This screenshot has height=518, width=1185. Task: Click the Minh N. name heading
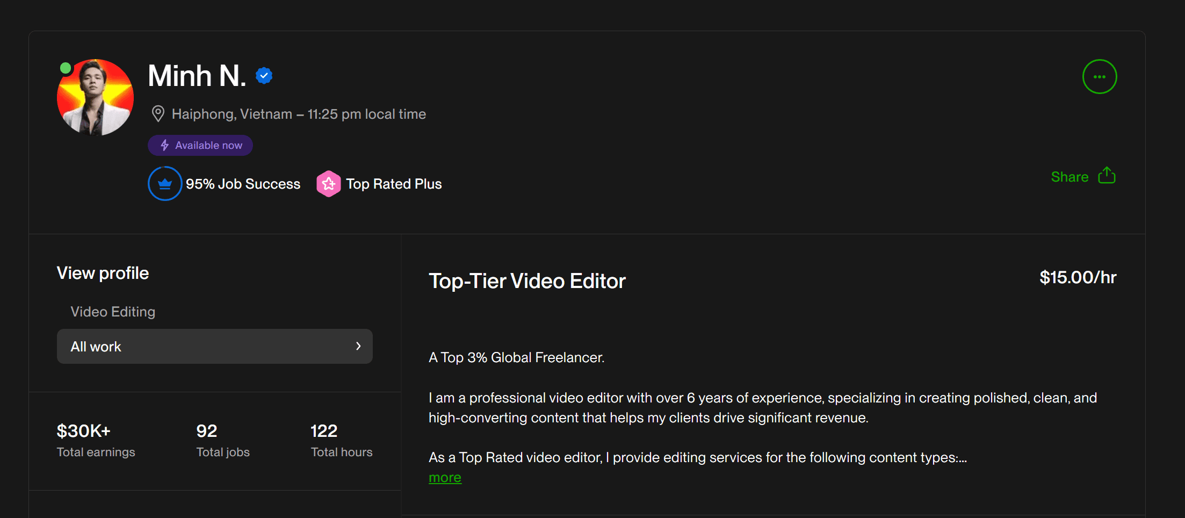(197, 76)
